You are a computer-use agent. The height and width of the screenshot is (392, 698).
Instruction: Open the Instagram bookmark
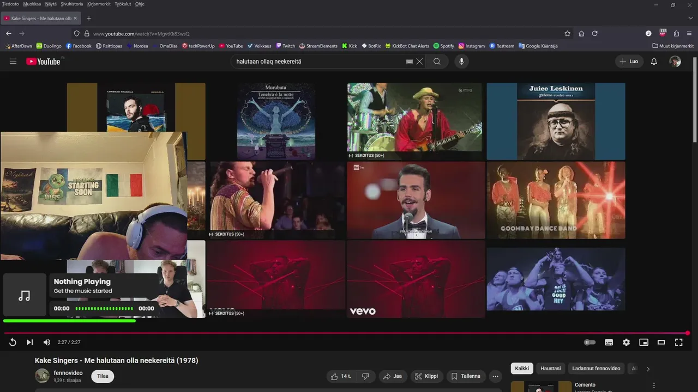(x=472, y=46)
